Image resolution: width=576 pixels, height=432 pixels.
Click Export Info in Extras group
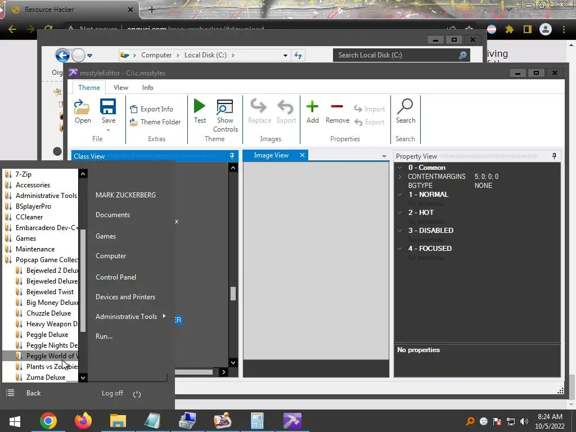tap(151, 109)
